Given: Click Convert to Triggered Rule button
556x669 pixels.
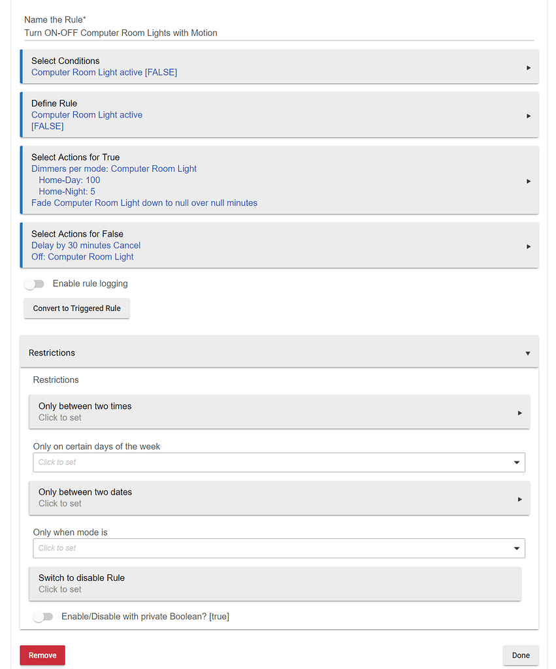Looking at the screenshot, I should (x=77, y=308).
